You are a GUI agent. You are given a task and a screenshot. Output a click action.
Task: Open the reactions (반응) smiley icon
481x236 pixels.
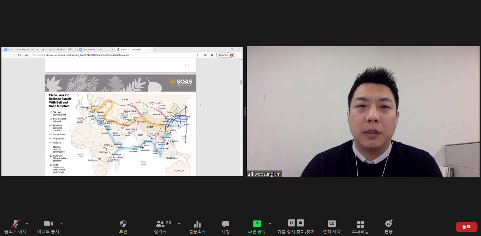pos(388,224)
